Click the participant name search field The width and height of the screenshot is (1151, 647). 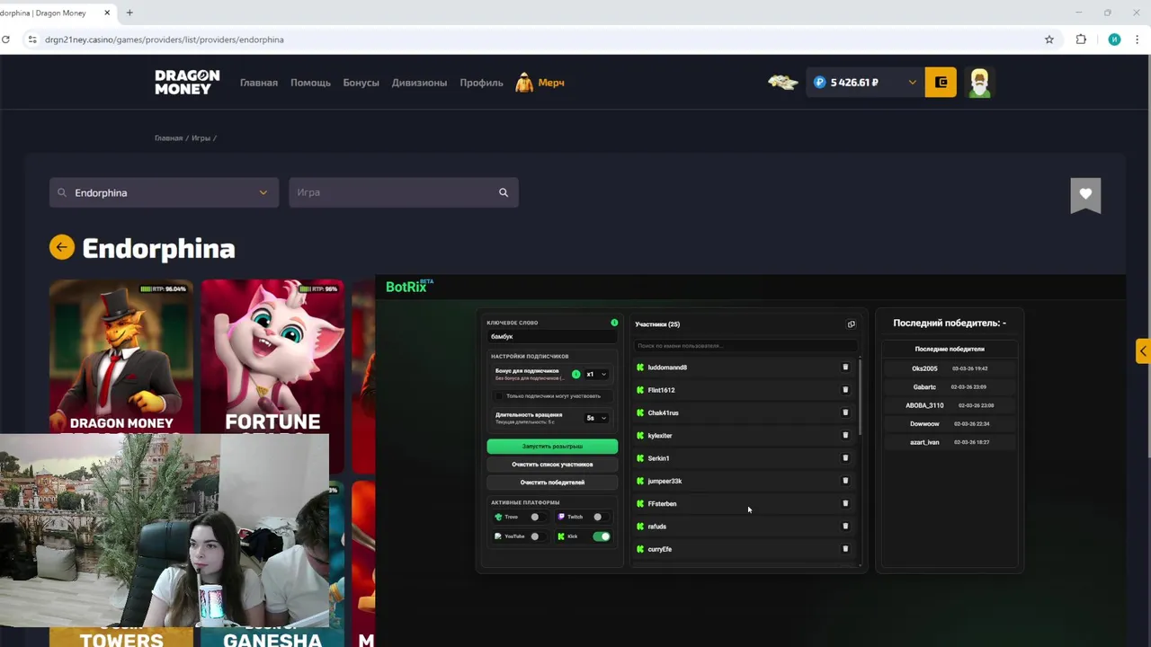point(745,346)
